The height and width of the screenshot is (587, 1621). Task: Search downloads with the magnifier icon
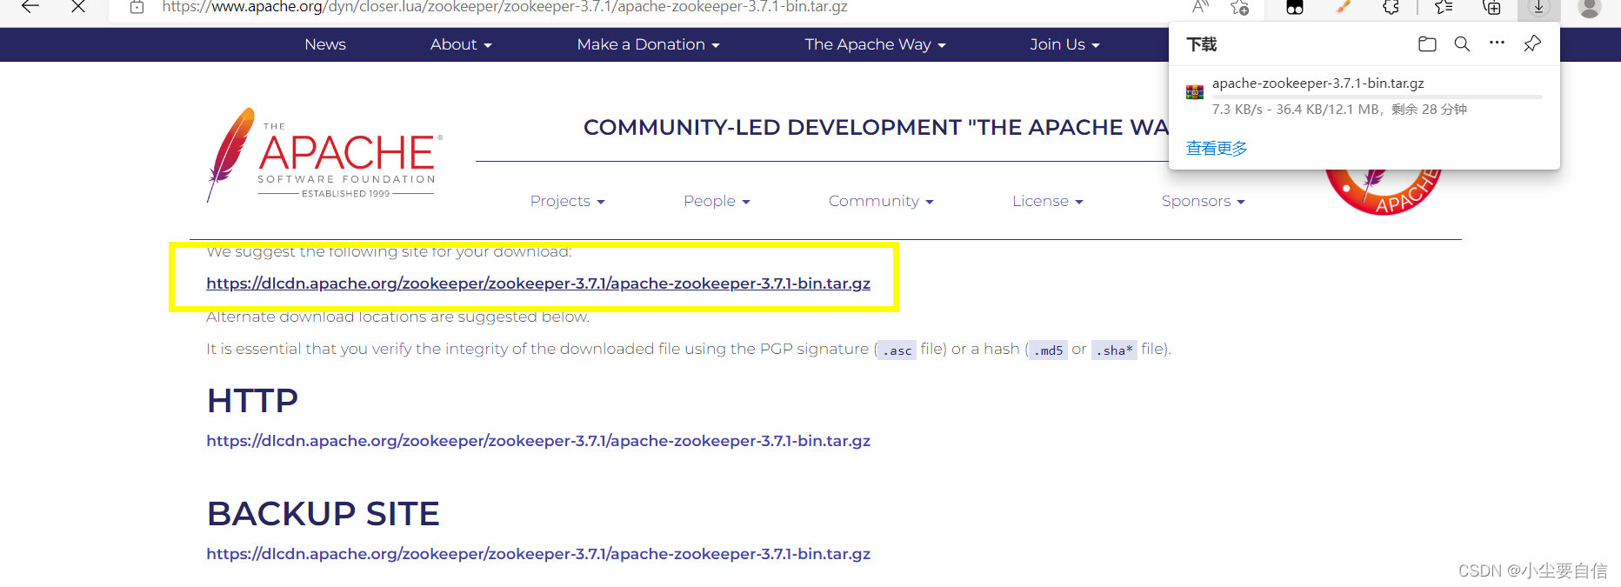(1462, 43)
